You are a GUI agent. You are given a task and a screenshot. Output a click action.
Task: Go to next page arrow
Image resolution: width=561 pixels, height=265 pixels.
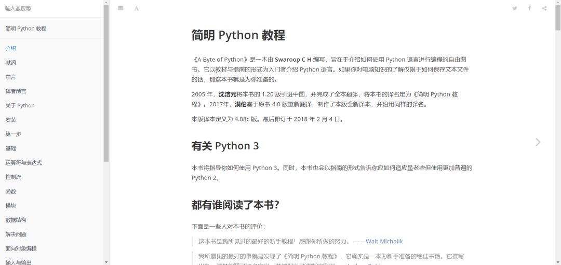click(538, 142)
